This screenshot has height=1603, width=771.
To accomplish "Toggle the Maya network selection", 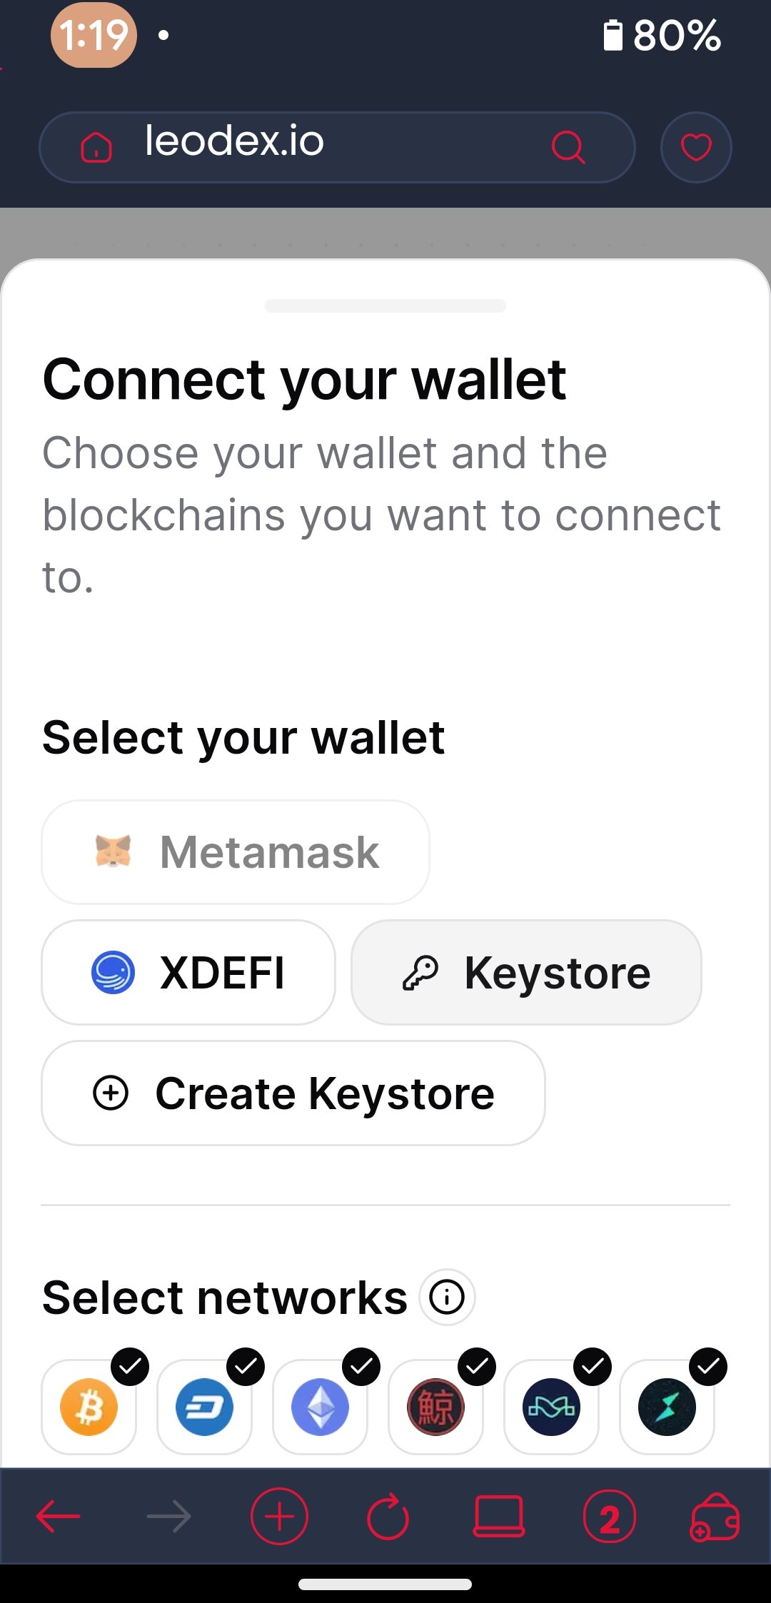I will pos(552,1407).
